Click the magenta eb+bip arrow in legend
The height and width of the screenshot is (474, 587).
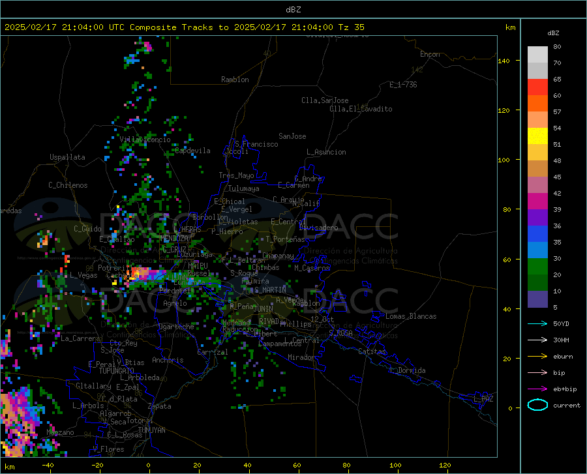[537, 389]
